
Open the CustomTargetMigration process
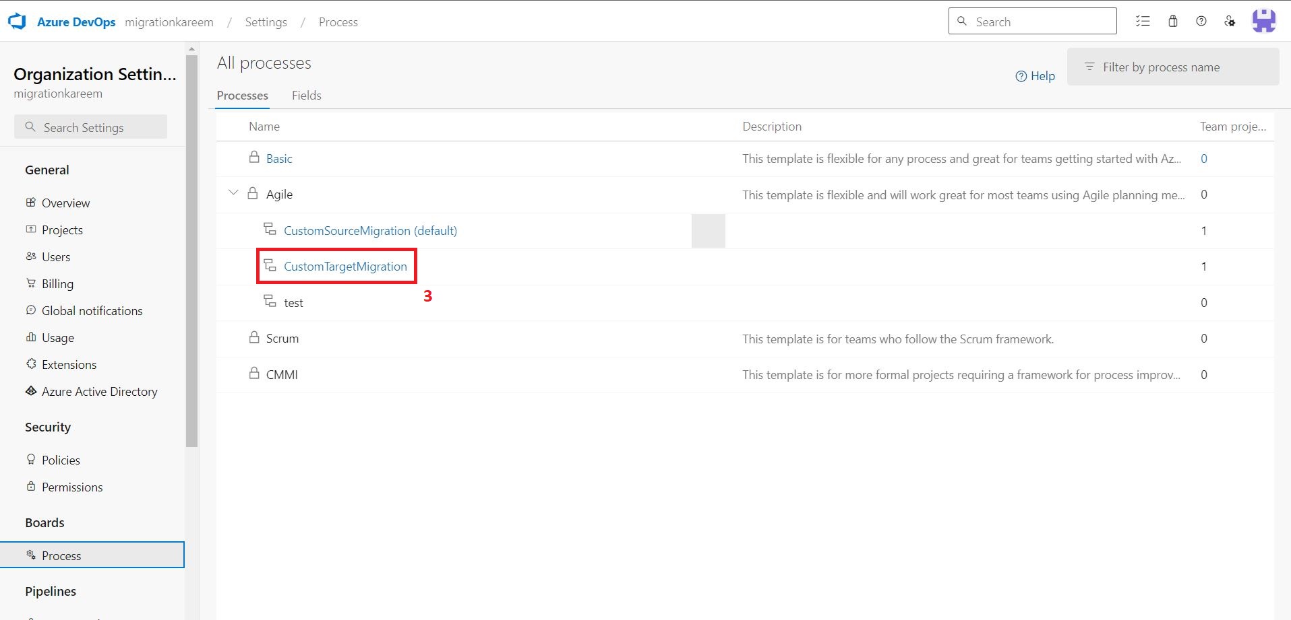pos(346,266)
